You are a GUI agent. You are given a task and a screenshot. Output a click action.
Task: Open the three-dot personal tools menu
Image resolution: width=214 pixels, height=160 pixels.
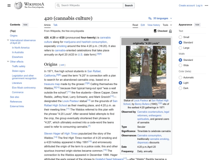click(x=206, y=6)
